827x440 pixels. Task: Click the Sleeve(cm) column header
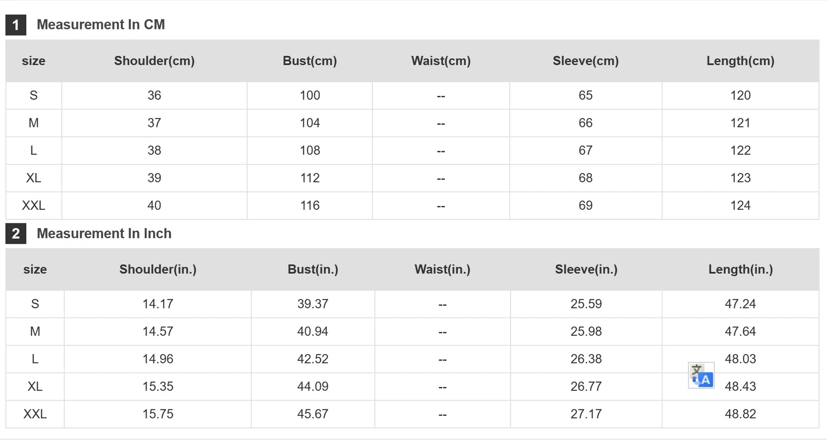coord(585,61)
